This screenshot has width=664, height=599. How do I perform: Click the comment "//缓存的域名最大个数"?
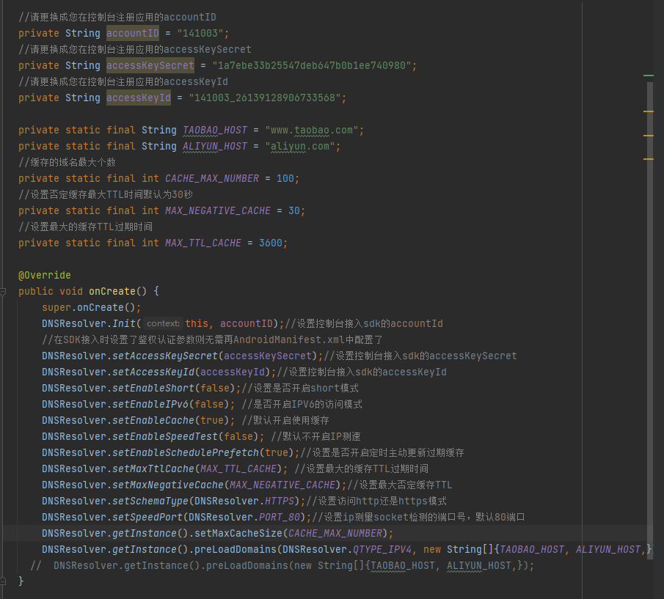tap(67, 163)
